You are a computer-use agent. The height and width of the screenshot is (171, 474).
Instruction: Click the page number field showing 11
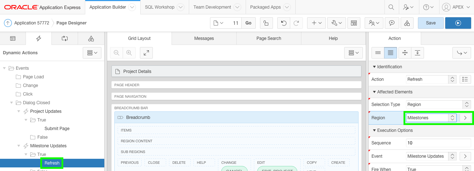(x=234, y=23)
